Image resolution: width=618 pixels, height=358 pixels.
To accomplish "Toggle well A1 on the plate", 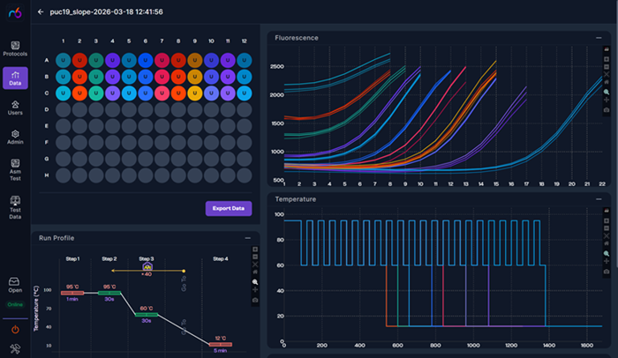I will [63, 60].
